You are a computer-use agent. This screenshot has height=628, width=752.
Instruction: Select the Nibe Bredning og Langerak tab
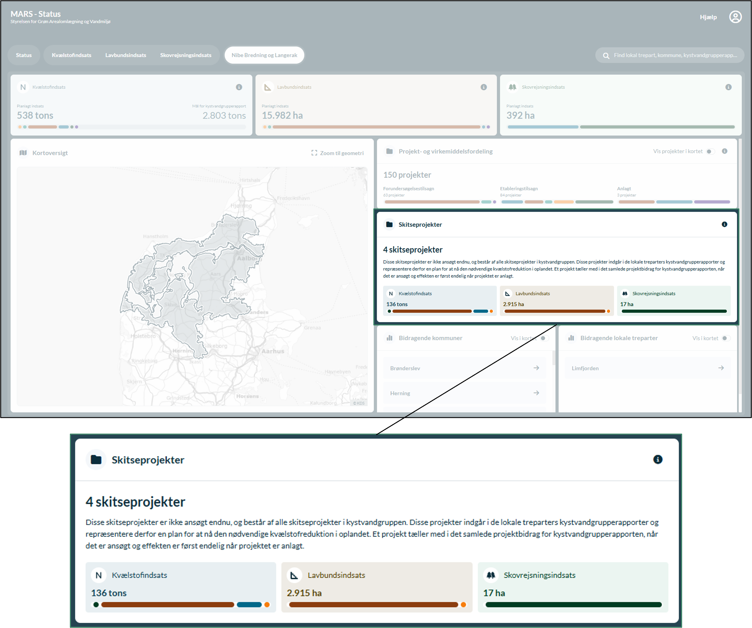tap(264, 55)
